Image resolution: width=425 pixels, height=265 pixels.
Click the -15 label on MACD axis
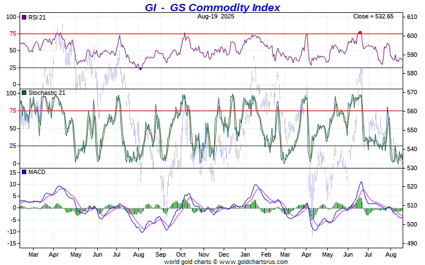12,243
